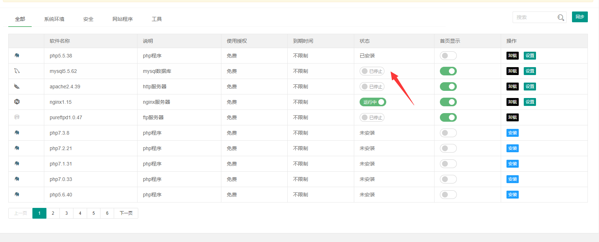This screenshot has width=599, height=242.
Task: Install php7.1.31 with 安装 button
Action: click(513, 164)
